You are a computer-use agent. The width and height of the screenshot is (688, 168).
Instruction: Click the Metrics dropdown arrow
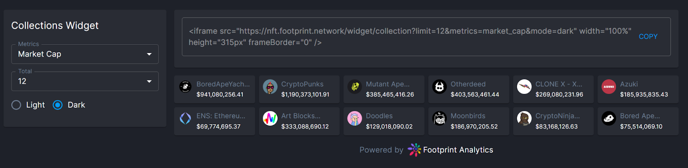[x=149, y=54]
